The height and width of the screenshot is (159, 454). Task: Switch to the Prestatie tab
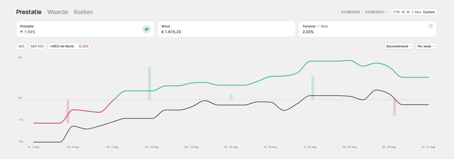click(x=29, y=12)
